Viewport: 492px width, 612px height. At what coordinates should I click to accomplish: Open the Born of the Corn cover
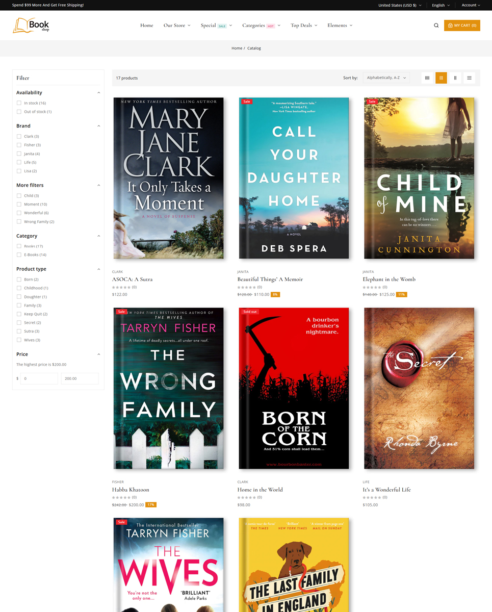click(294, 388)
